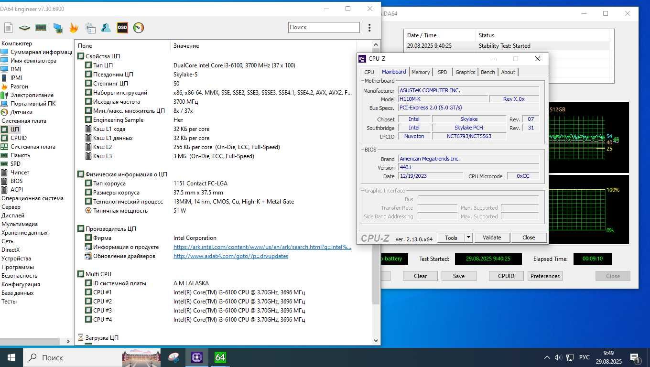
Task: Open the ark.intel.com product info link
Action: (x=262, y=247)
